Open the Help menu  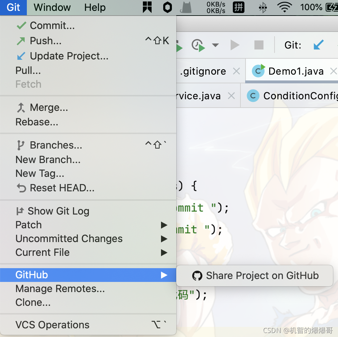pyautogui.click(x=95, y=8)
